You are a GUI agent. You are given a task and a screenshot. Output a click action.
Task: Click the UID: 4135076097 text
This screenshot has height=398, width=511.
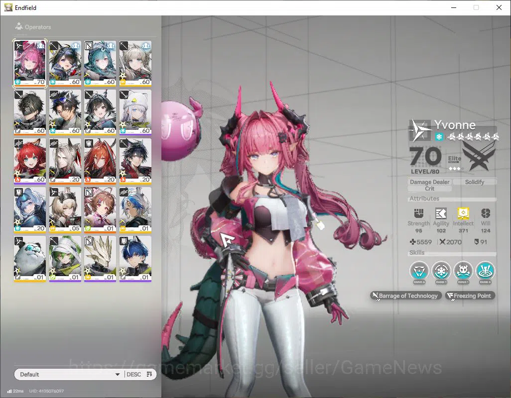pos(46,391)
